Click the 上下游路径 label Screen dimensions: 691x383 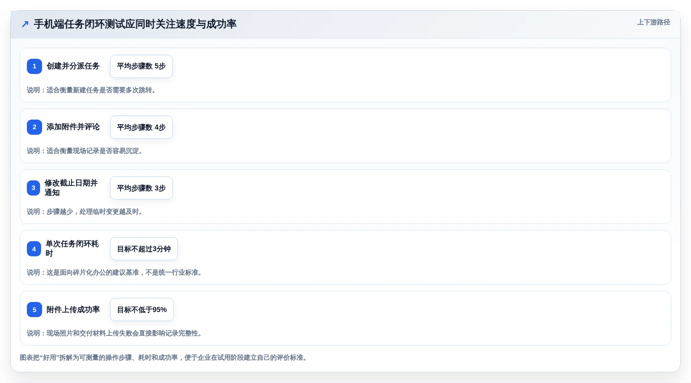pos(653,22)
